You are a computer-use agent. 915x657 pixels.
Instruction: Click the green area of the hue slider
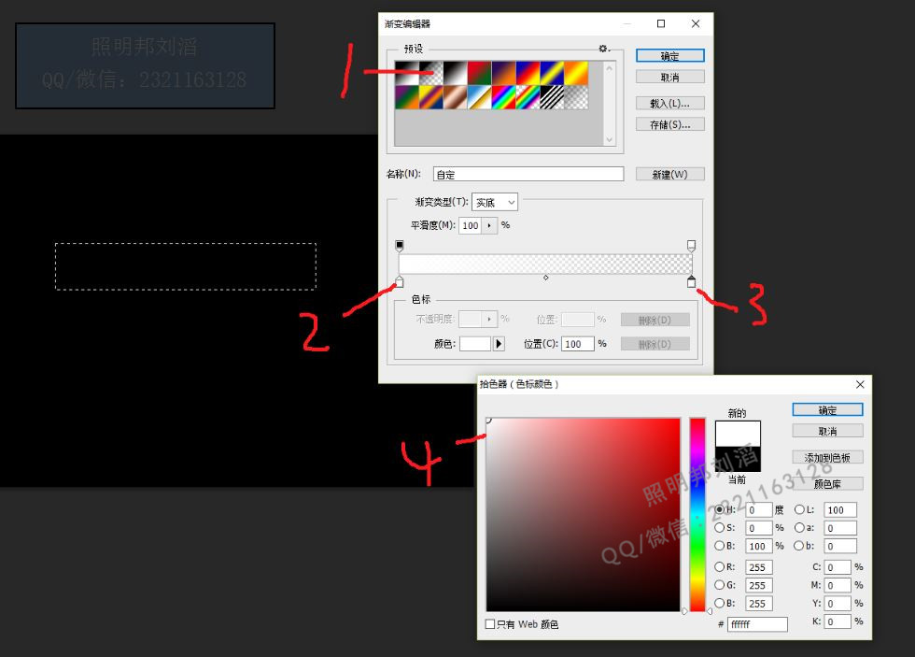697,547
